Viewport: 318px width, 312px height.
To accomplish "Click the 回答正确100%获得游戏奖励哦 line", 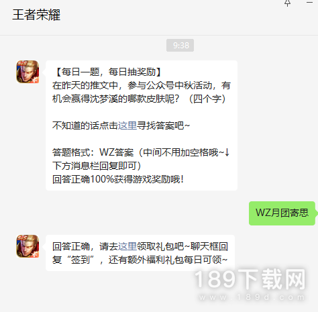I will (118, 179).
